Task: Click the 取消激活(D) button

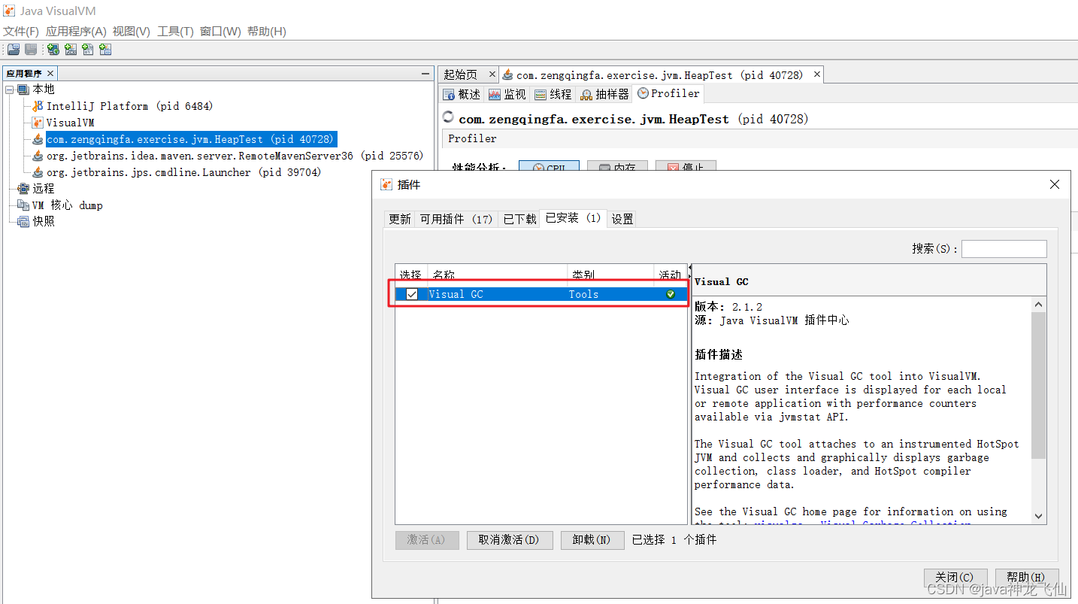Action: pos(510,540)
